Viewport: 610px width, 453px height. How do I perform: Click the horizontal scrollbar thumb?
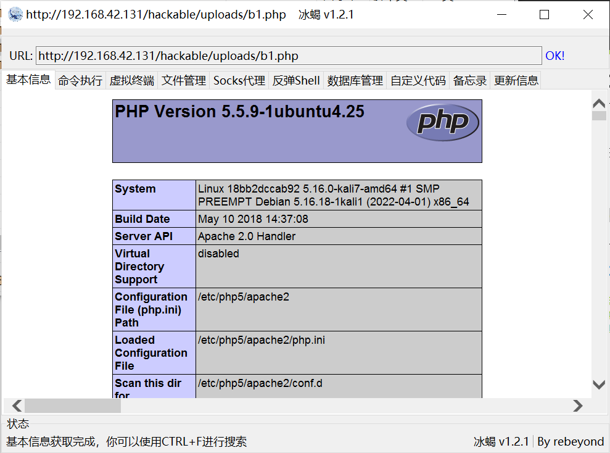coord(73,405)
